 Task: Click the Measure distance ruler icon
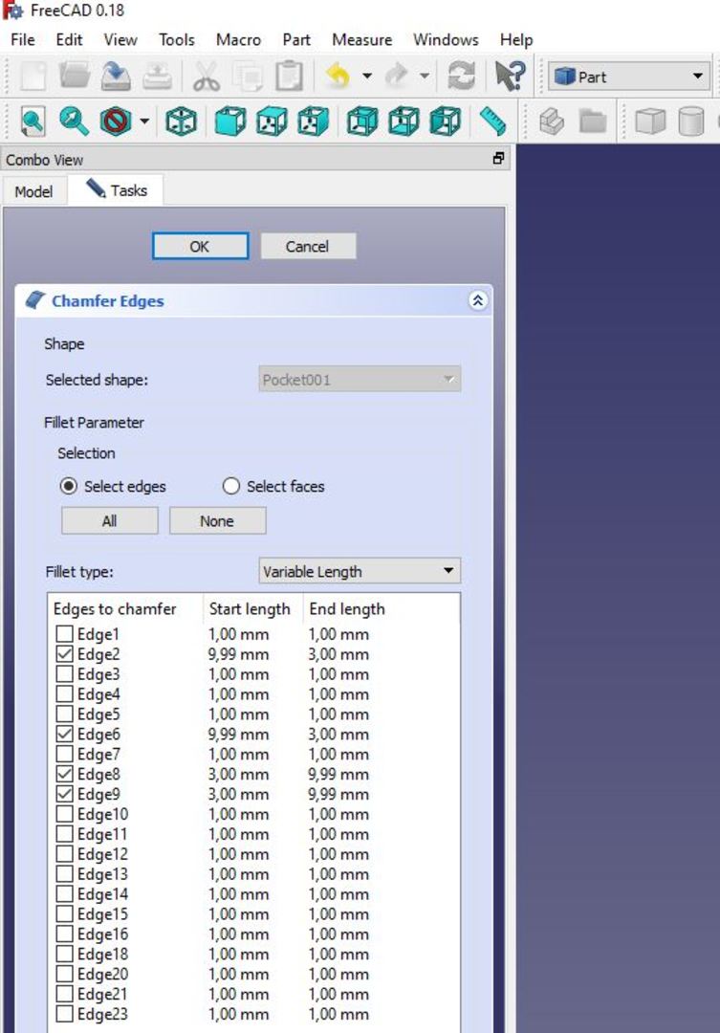492,121
